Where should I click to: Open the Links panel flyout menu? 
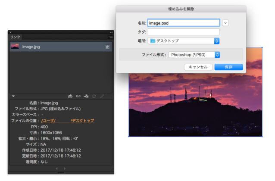(110, 37)
